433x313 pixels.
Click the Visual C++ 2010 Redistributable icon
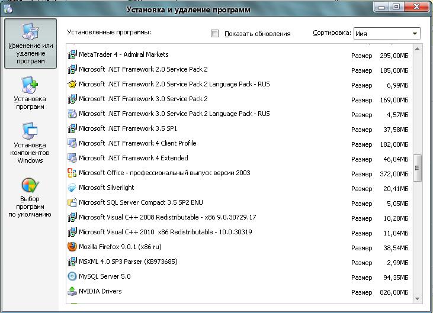click(x=72, y=232)
